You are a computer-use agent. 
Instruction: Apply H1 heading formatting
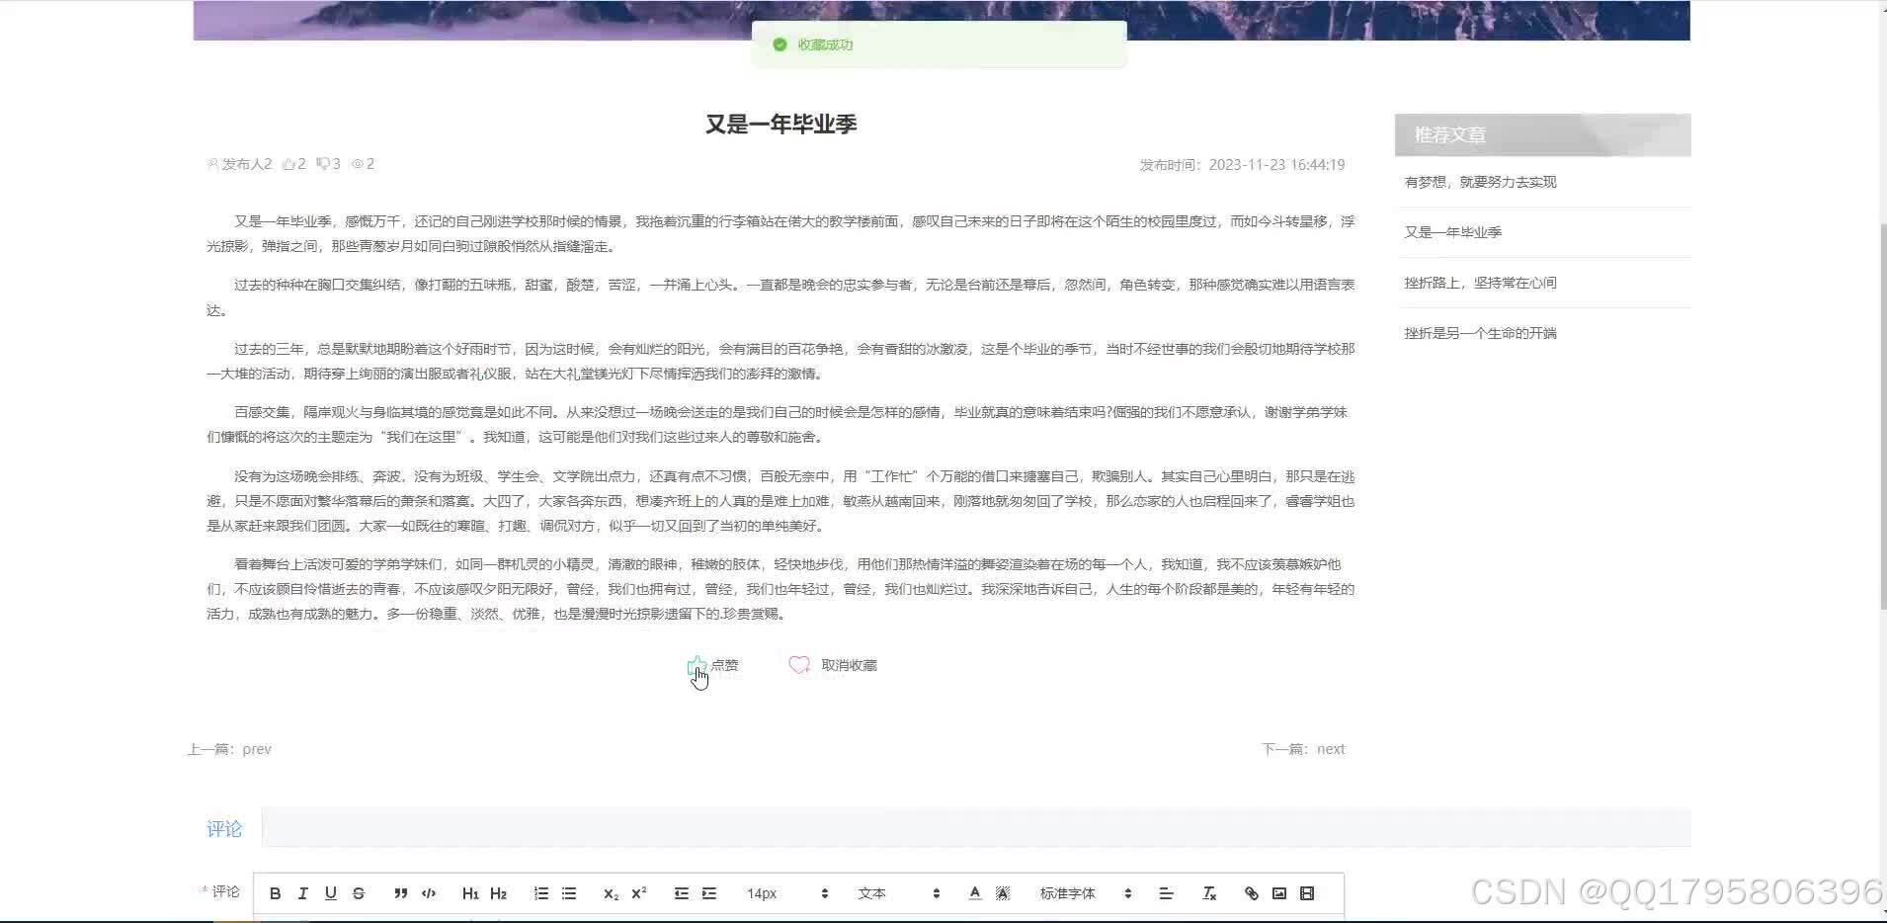pyautogui.click(x=470, y=892)
